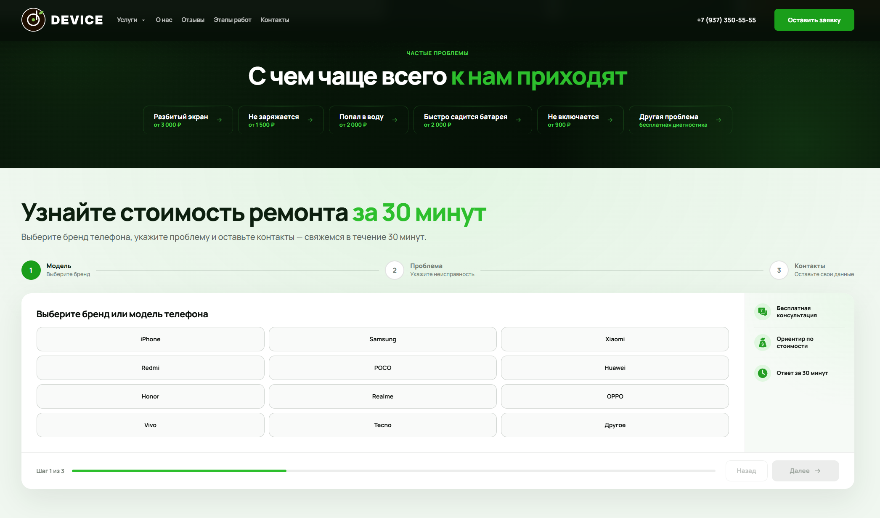The height and width of the screenshot is (518, 880).
Task: Click the Оставьте свои данные step subtitle
Action: coord(824,274)
